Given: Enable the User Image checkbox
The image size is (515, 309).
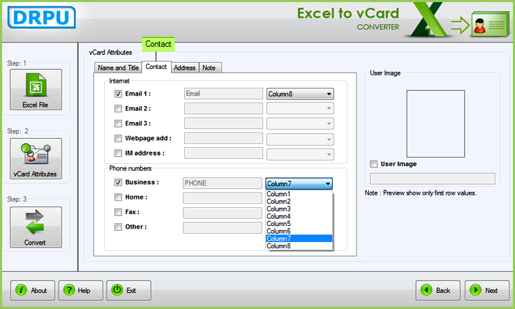Looking at the screenshot, I should (374, 164).
